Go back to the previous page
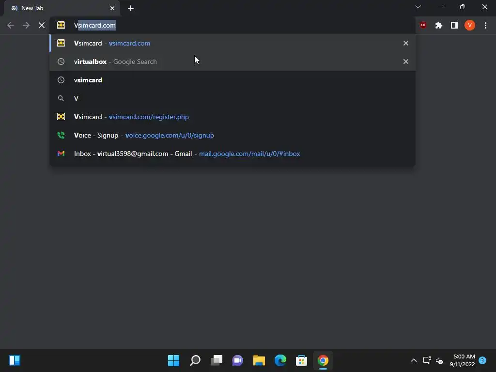496x372 pixels. click(11, 25)
